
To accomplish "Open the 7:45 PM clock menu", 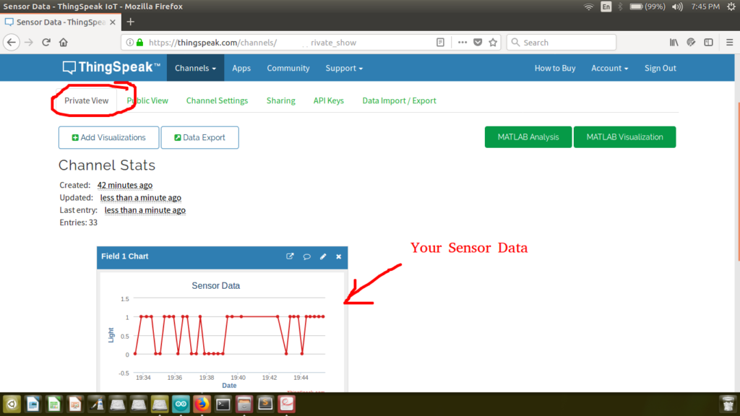I will 705,6.
